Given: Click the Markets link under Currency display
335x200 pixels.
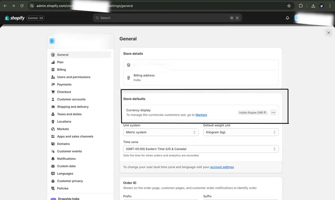Looking at the screenshot, I should click(x=202, y=115).
